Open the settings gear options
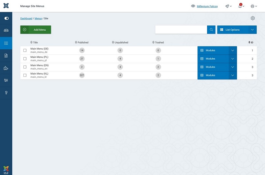This screenshot has width=265, height=175. 252,18
